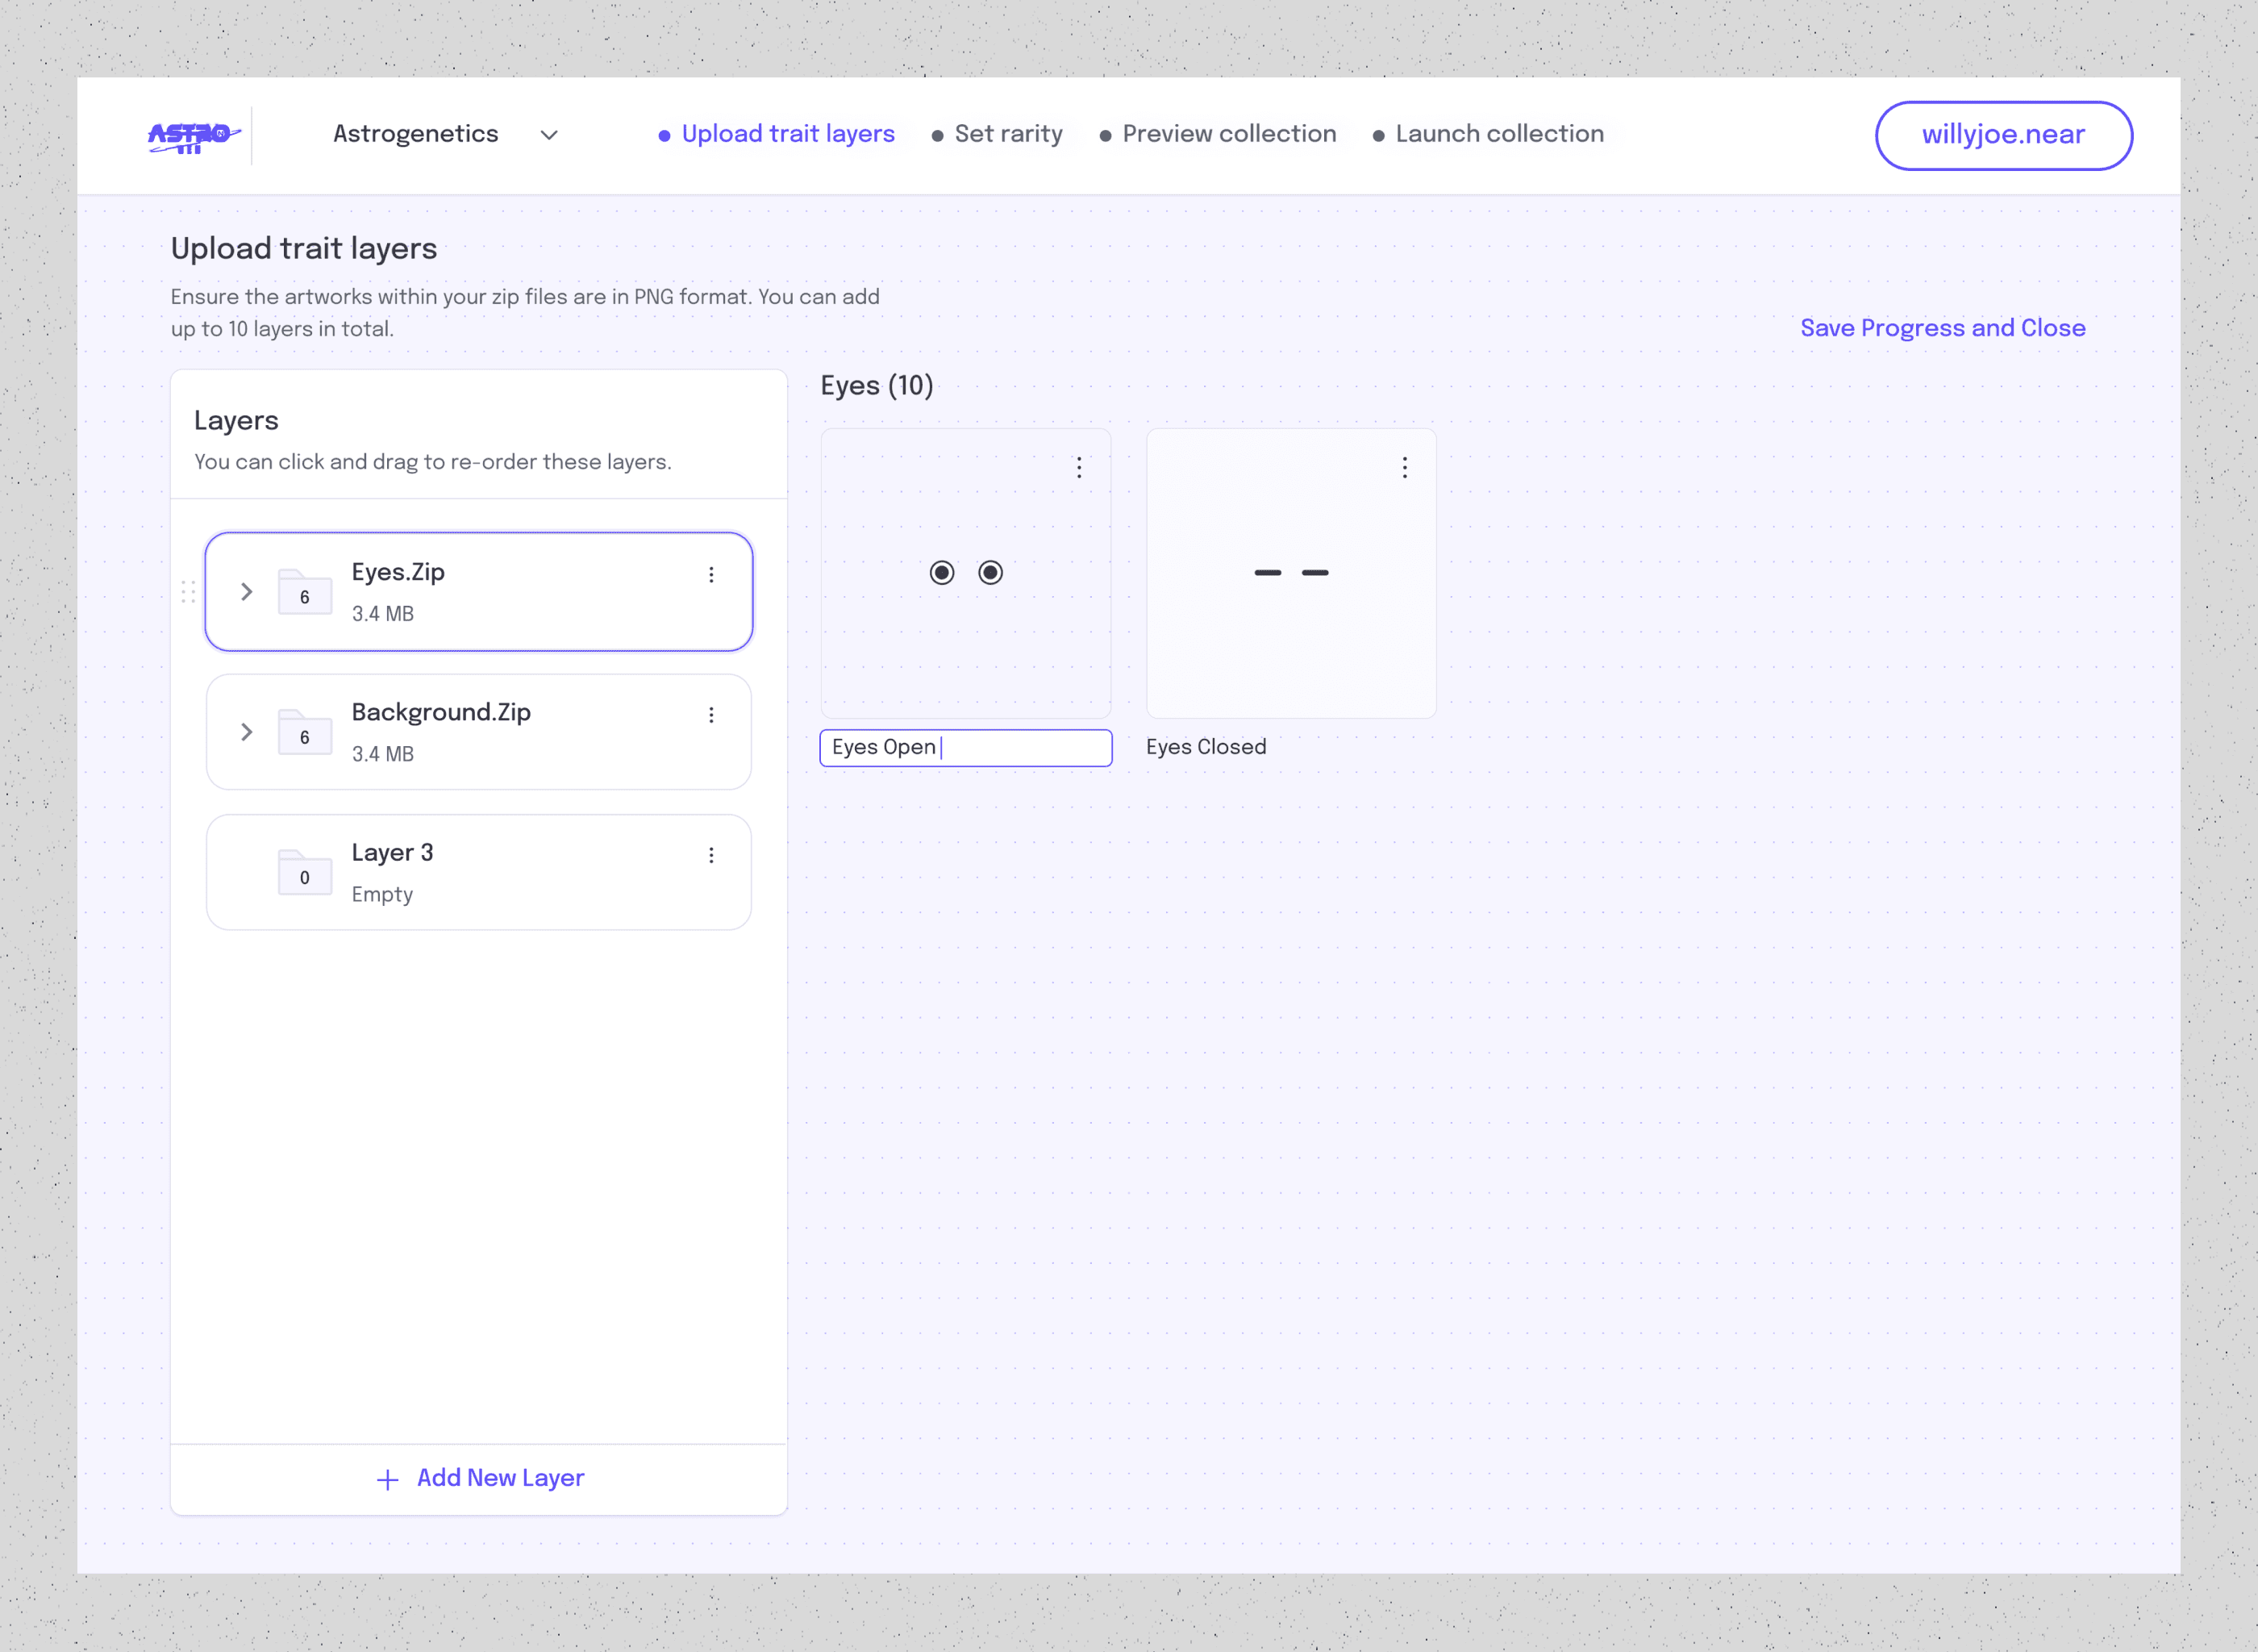Go to Launch collection step
Image resolution: width=2258 pixels, height=1652 pixels.
1498,134
